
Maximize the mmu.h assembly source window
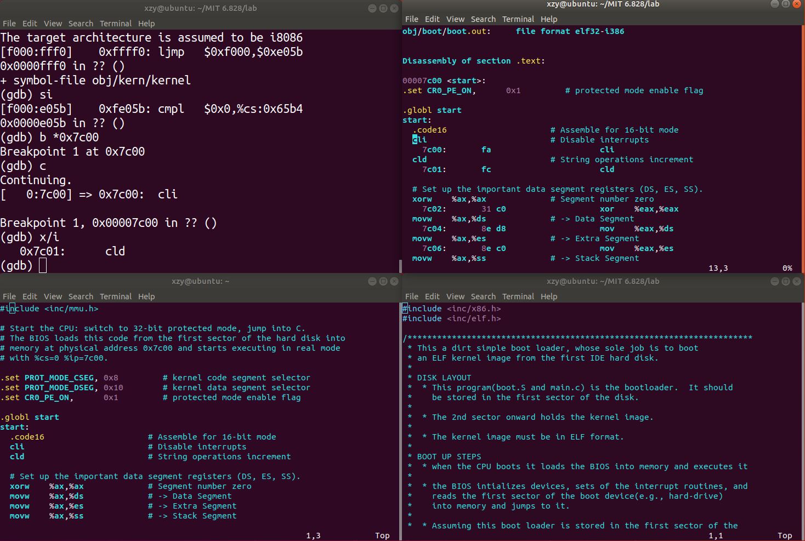383,281
